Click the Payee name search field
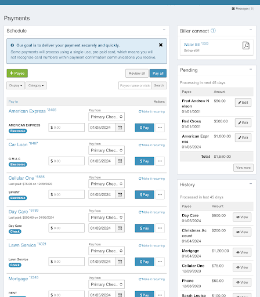260x297 pixels. [135, 85]
